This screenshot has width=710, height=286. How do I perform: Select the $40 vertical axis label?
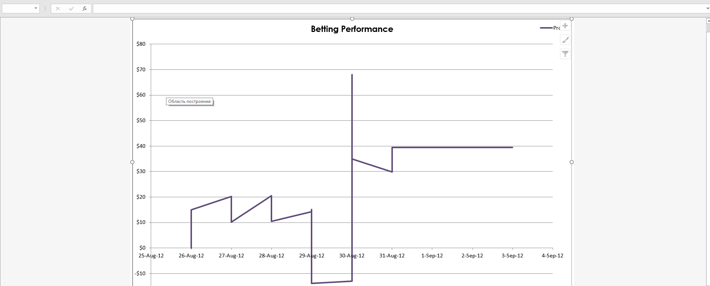[141, 146]
